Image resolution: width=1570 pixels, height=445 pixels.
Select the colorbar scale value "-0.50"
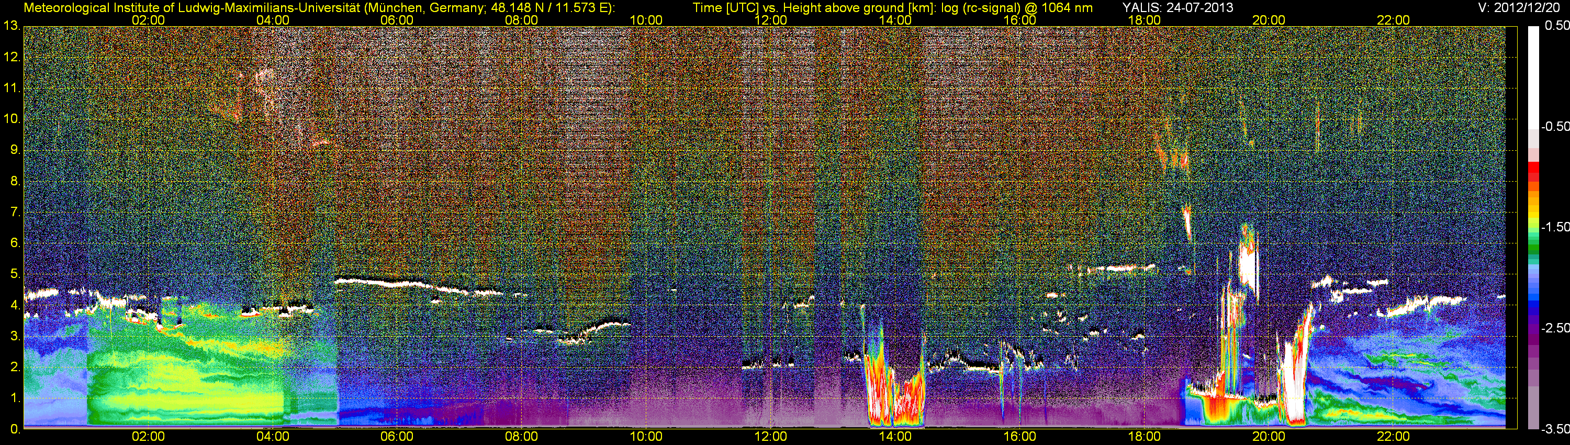coord(1555,126)
